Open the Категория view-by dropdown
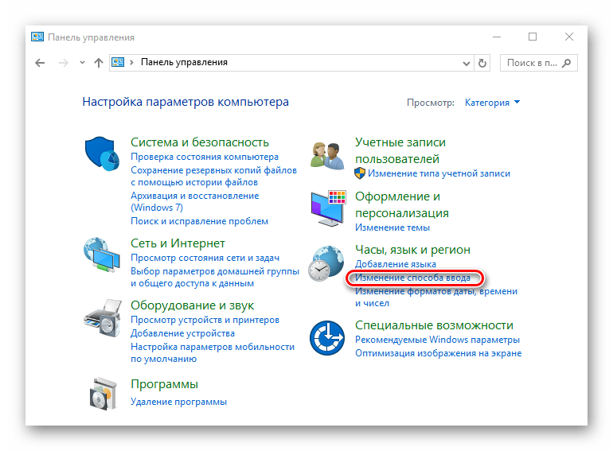 (492, 103)
